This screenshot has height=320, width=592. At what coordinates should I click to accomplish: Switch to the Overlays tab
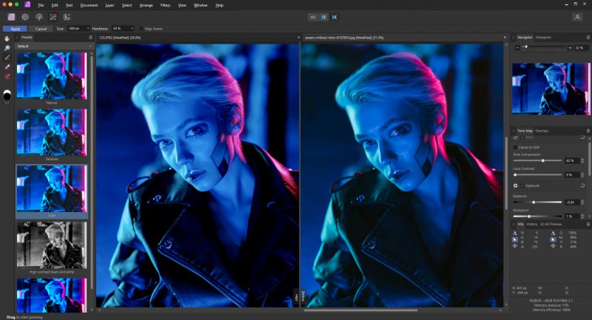click(542, 131)
